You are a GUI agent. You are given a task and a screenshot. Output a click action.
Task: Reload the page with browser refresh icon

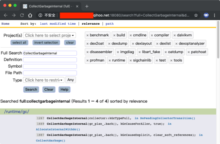[22, 15]
